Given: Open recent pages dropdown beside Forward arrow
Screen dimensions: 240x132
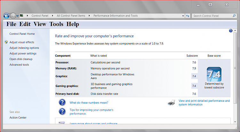Looking at the screenshot, I should coord(18,16).
